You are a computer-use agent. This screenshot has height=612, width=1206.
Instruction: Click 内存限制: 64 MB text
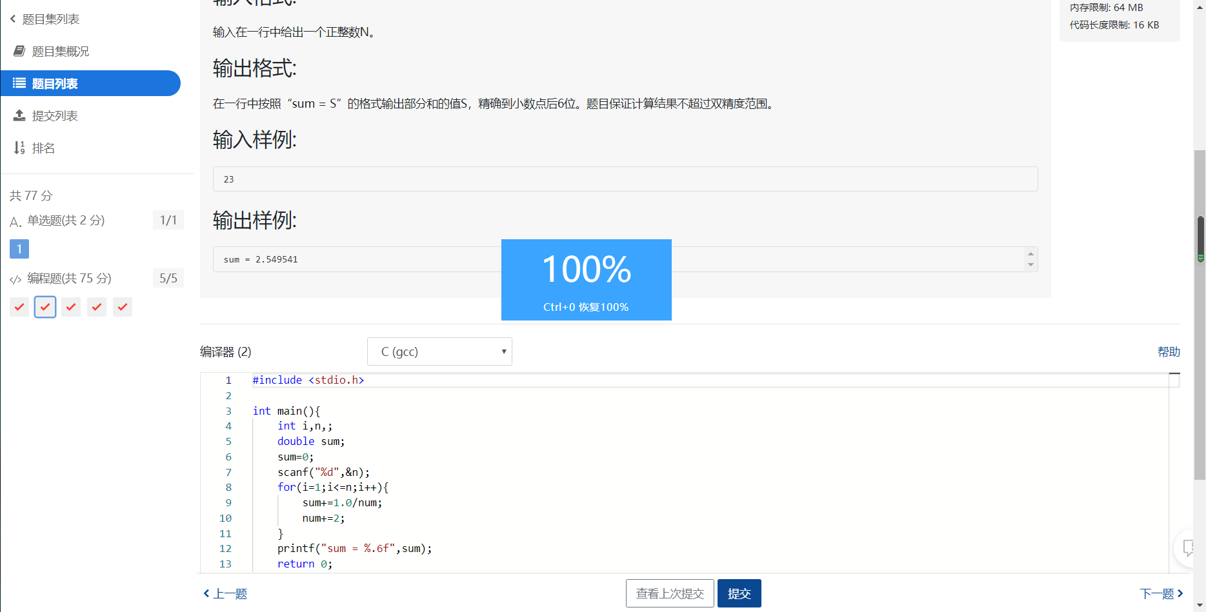(x=1106, y=8)
